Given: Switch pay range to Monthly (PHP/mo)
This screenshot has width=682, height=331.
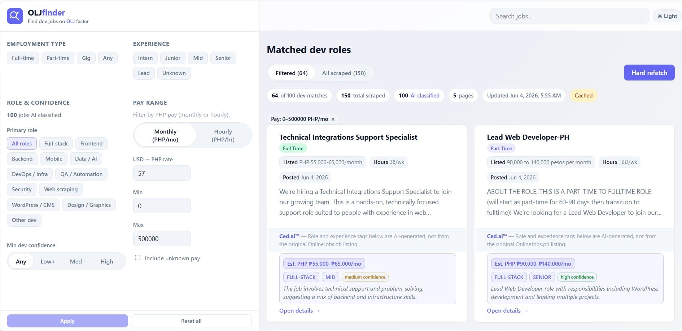Looking at the screenshot, I should coord(165,135).
